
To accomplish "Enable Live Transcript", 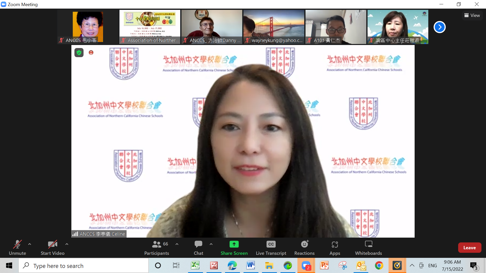I will point(271,248).
